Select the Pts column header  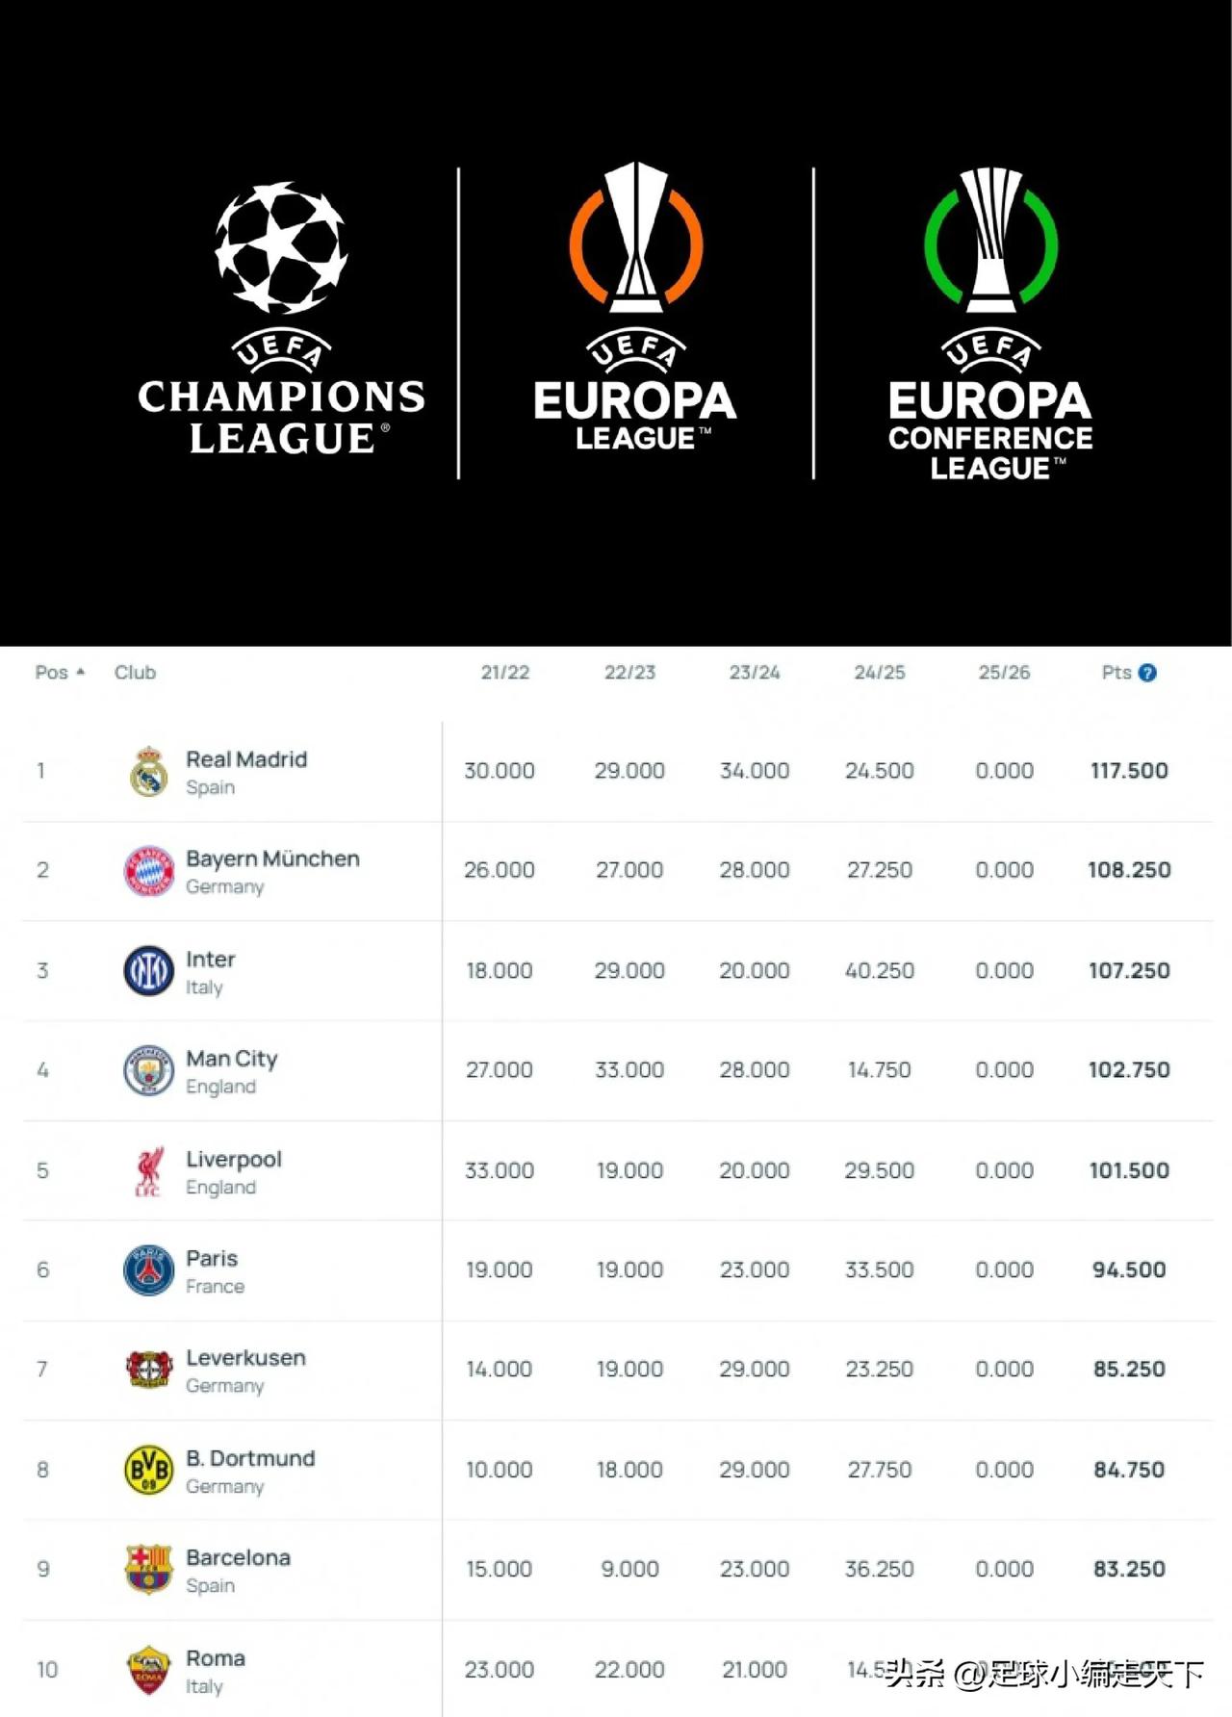coord(1116,673)
